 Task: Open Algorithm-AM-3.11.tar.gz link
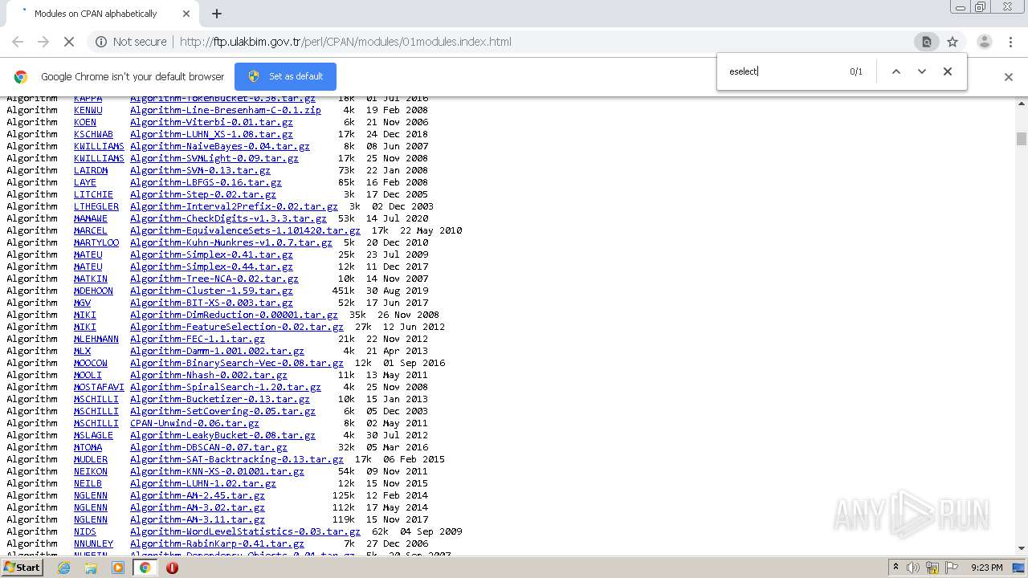pos(198,519)
